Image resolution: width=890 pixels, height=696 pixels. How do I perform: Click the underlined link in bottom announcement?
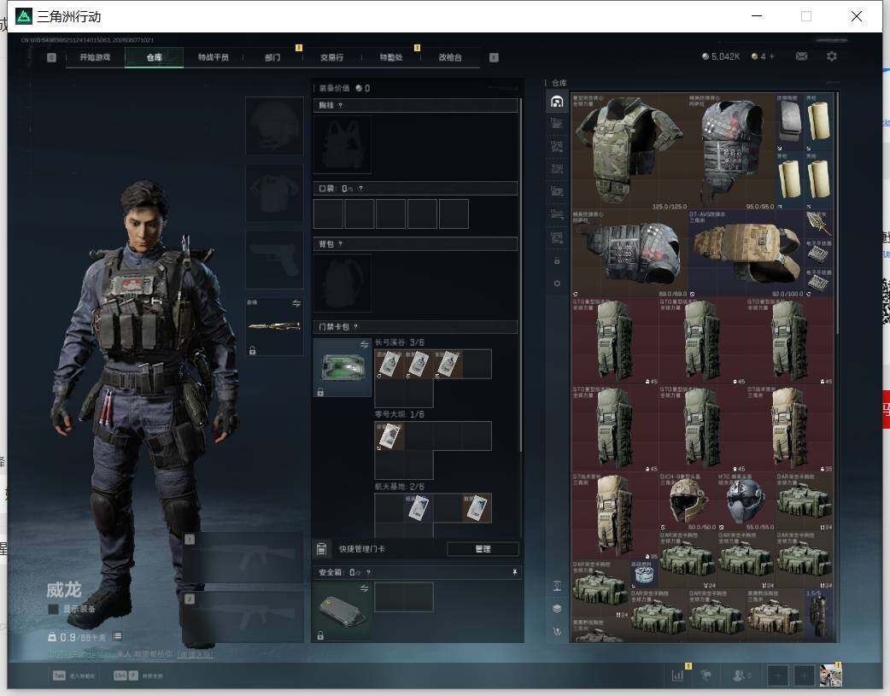coord(196,654)
